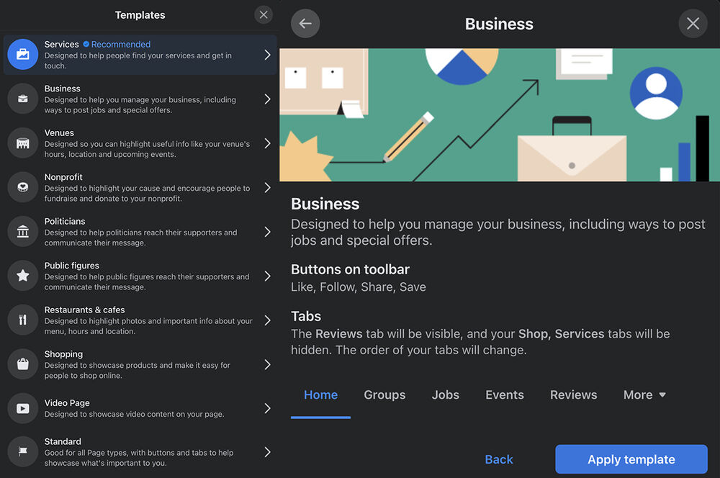Expand the Services template chevron
The height and width of the screenshot is (478, 720).
(268, 55)
